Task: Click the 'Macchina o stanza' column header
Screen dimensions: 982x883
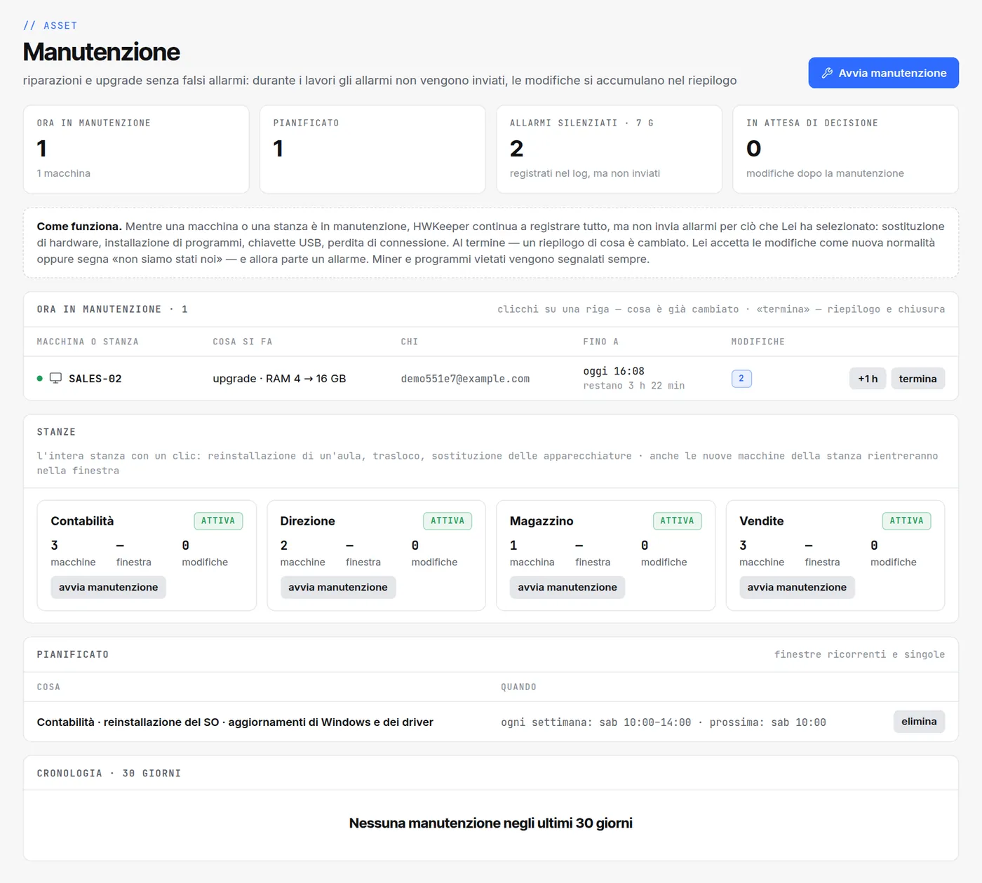Action: pos(88,342)
